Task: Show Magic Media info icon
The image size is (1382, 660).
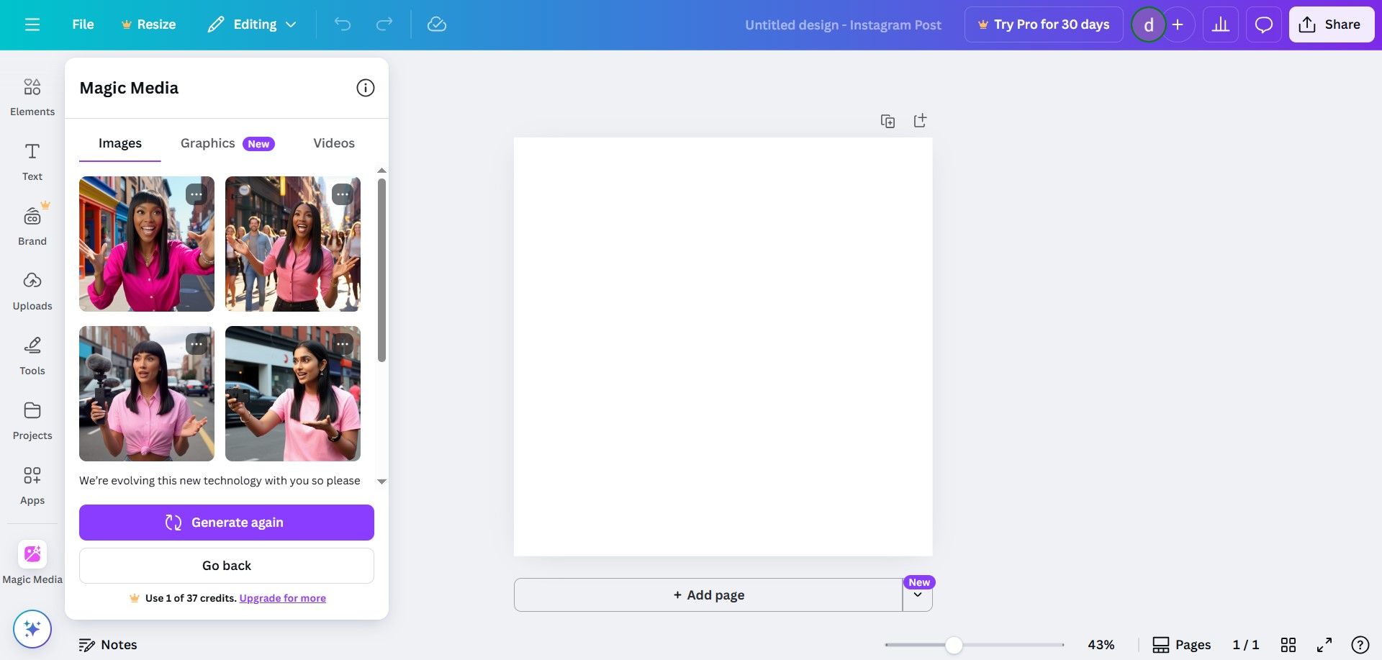Action: click(366, 88)
